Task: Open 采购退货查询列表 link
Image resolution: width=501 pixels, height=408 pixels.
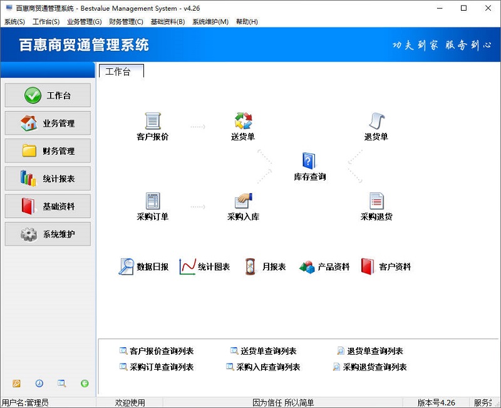Action: coord(373,367)
